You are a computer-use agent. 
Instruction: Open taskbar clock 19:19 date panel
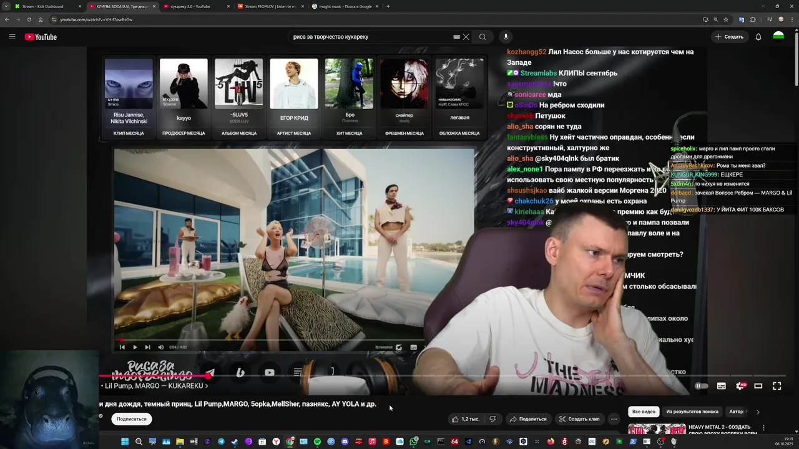[x=784, y=442]
